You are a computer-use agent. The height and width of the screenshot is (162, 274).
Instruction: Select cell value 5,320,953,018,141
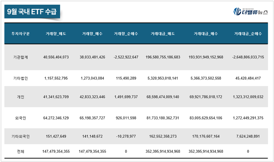coord(163,78)
